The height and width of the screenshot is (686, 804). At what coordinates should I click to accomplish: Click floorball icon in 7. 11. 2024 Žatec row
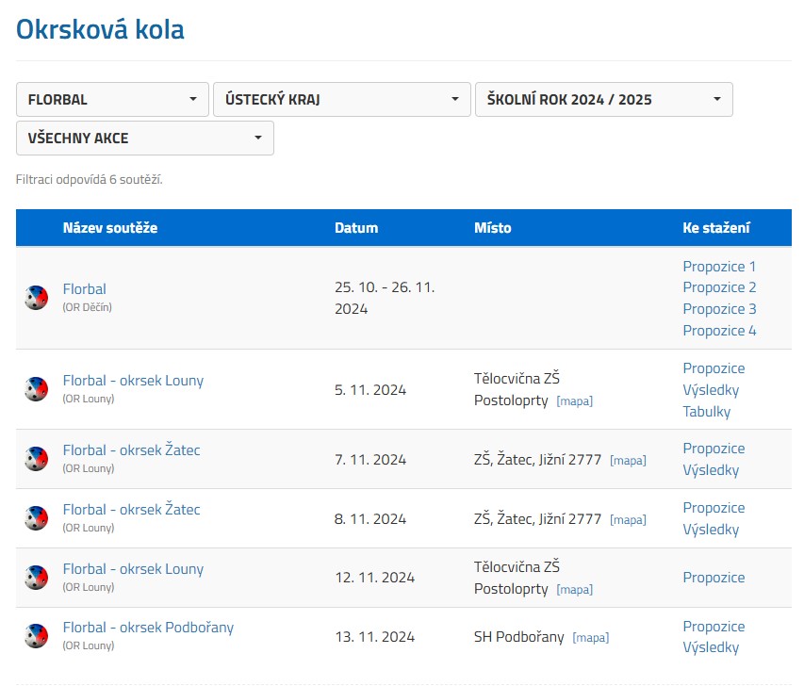point(36,459)
